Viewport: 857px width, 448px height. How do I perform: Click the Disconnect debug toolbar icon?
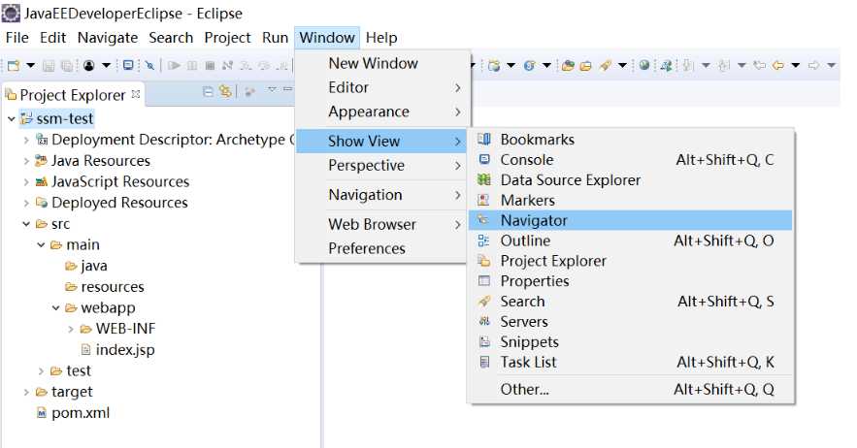tap(227, 66)
